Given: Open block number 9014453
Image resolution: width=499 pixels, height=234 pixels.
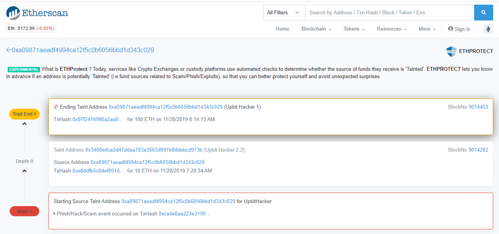Looking at the screenshot, I should coord(478,107).
